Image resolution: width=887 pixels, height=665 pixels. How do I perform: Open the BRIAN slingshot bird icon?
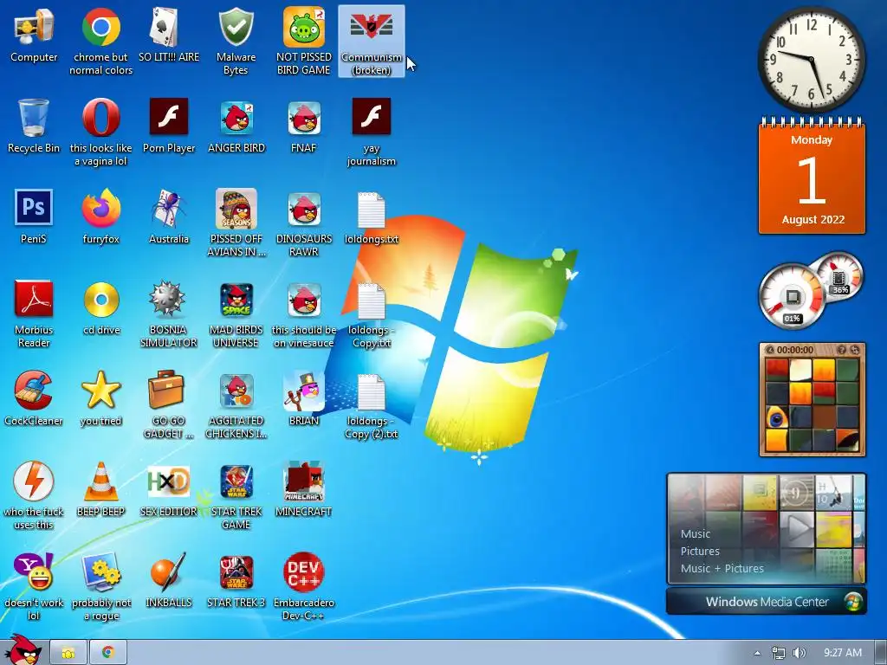(304, 399)
